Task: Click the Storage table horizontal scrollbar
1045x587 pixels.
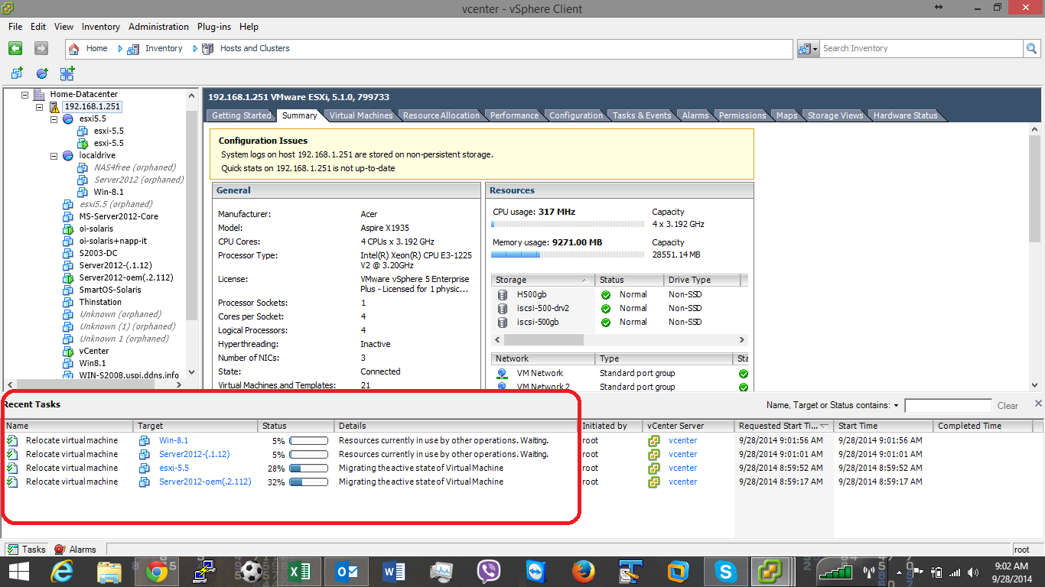Action: [x=620, y=339]
